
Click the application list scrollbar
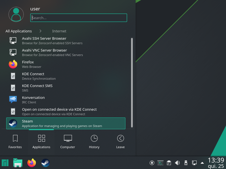tap(132, 83)
